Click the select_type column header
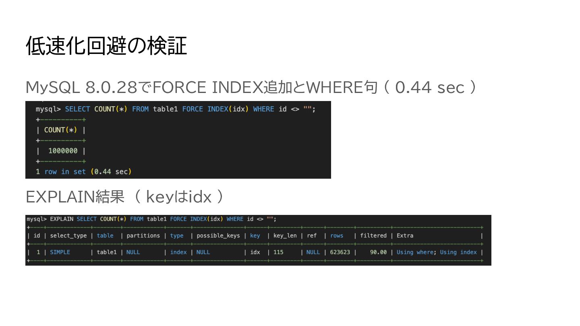This screenshot has height=326, width=580. [x=68, y=236]
